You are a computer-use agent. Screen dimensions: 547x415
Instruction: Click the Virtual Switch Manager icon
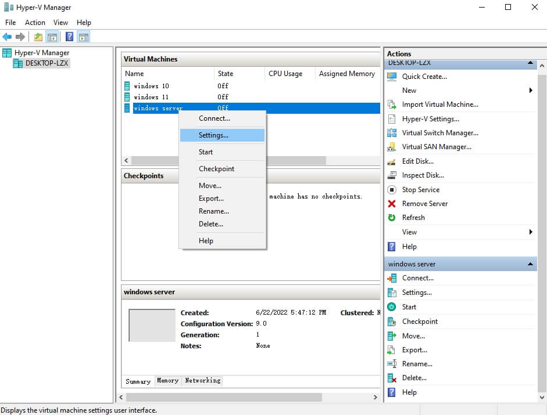[392, 133]
